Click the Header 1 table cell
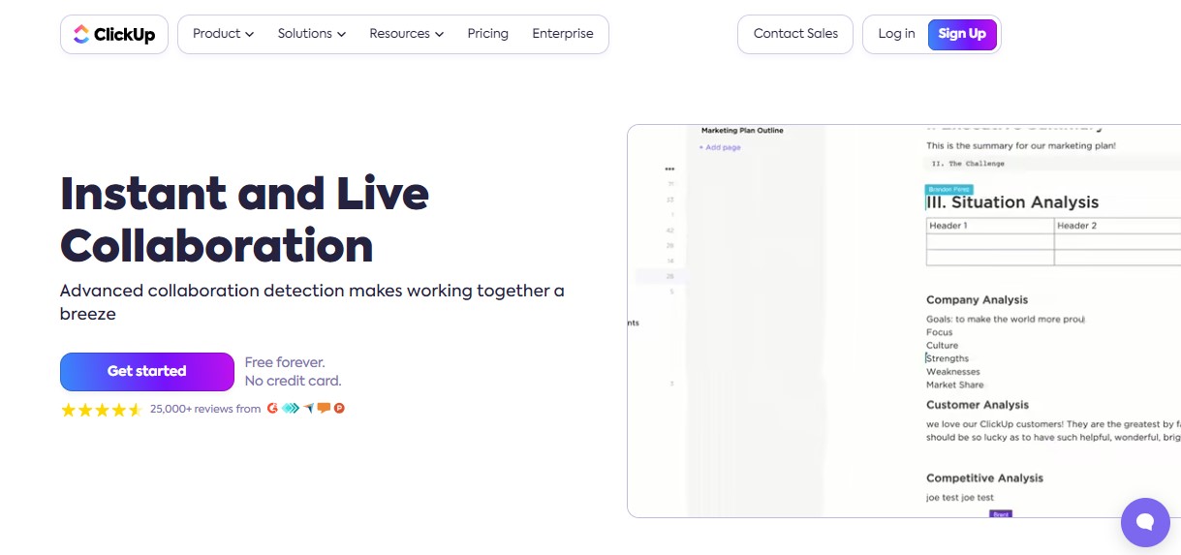Screen dimensions: 1181x555 click(989, 226)
